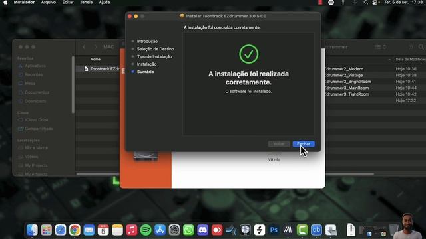Open WhatsApp from the Dock
This screenshot has width=426, height=239.
188,230
